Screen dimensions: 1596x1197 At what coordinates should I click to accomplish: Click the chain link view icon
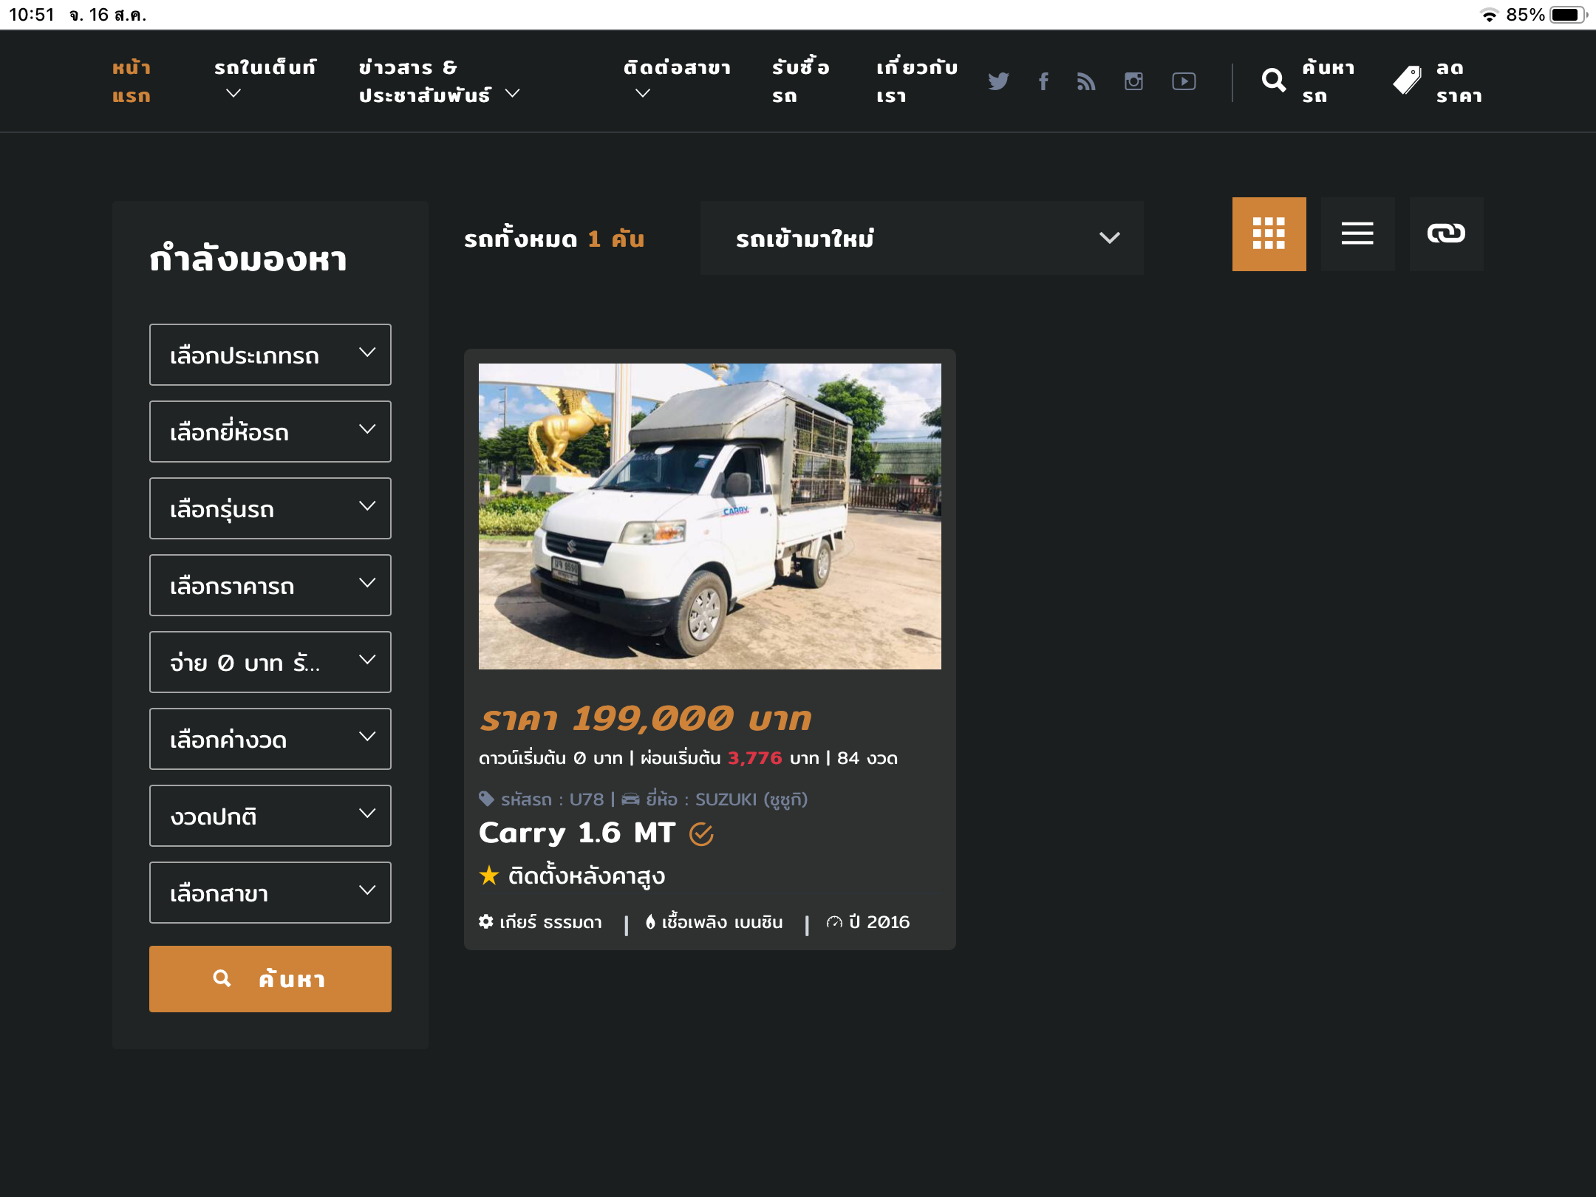tap(1446, 234)
